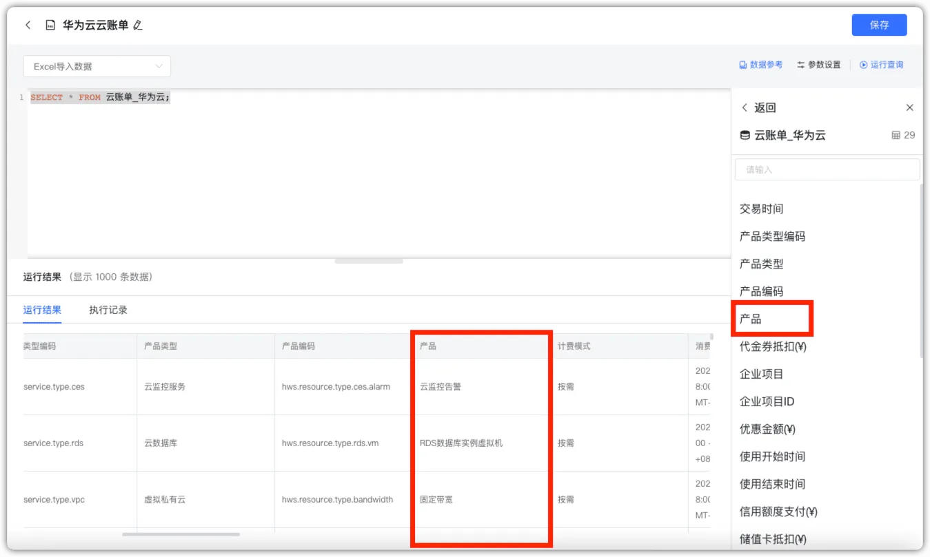Screen dimensions: 930x557
Task: Select the 交易时间 field
Action: click(x=762, y=209)
